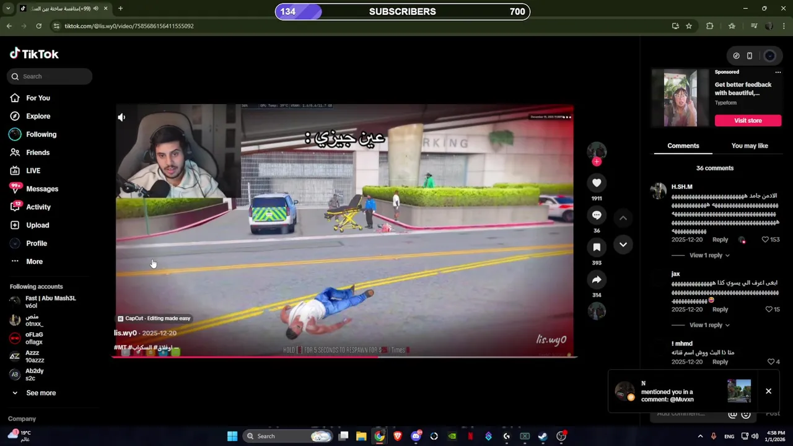Go to the Following feed
This screenshot has width=793, height=446.
coord(33,134)
